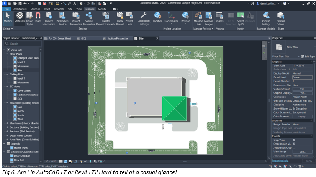
Task: Open the Phases dialog
Action: [219, 17]
